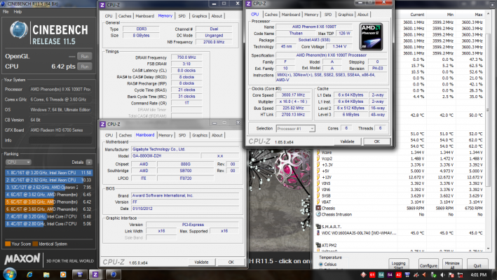
Task: Open Graphics tab in Memory CPU-Z window
Action: 199,16
